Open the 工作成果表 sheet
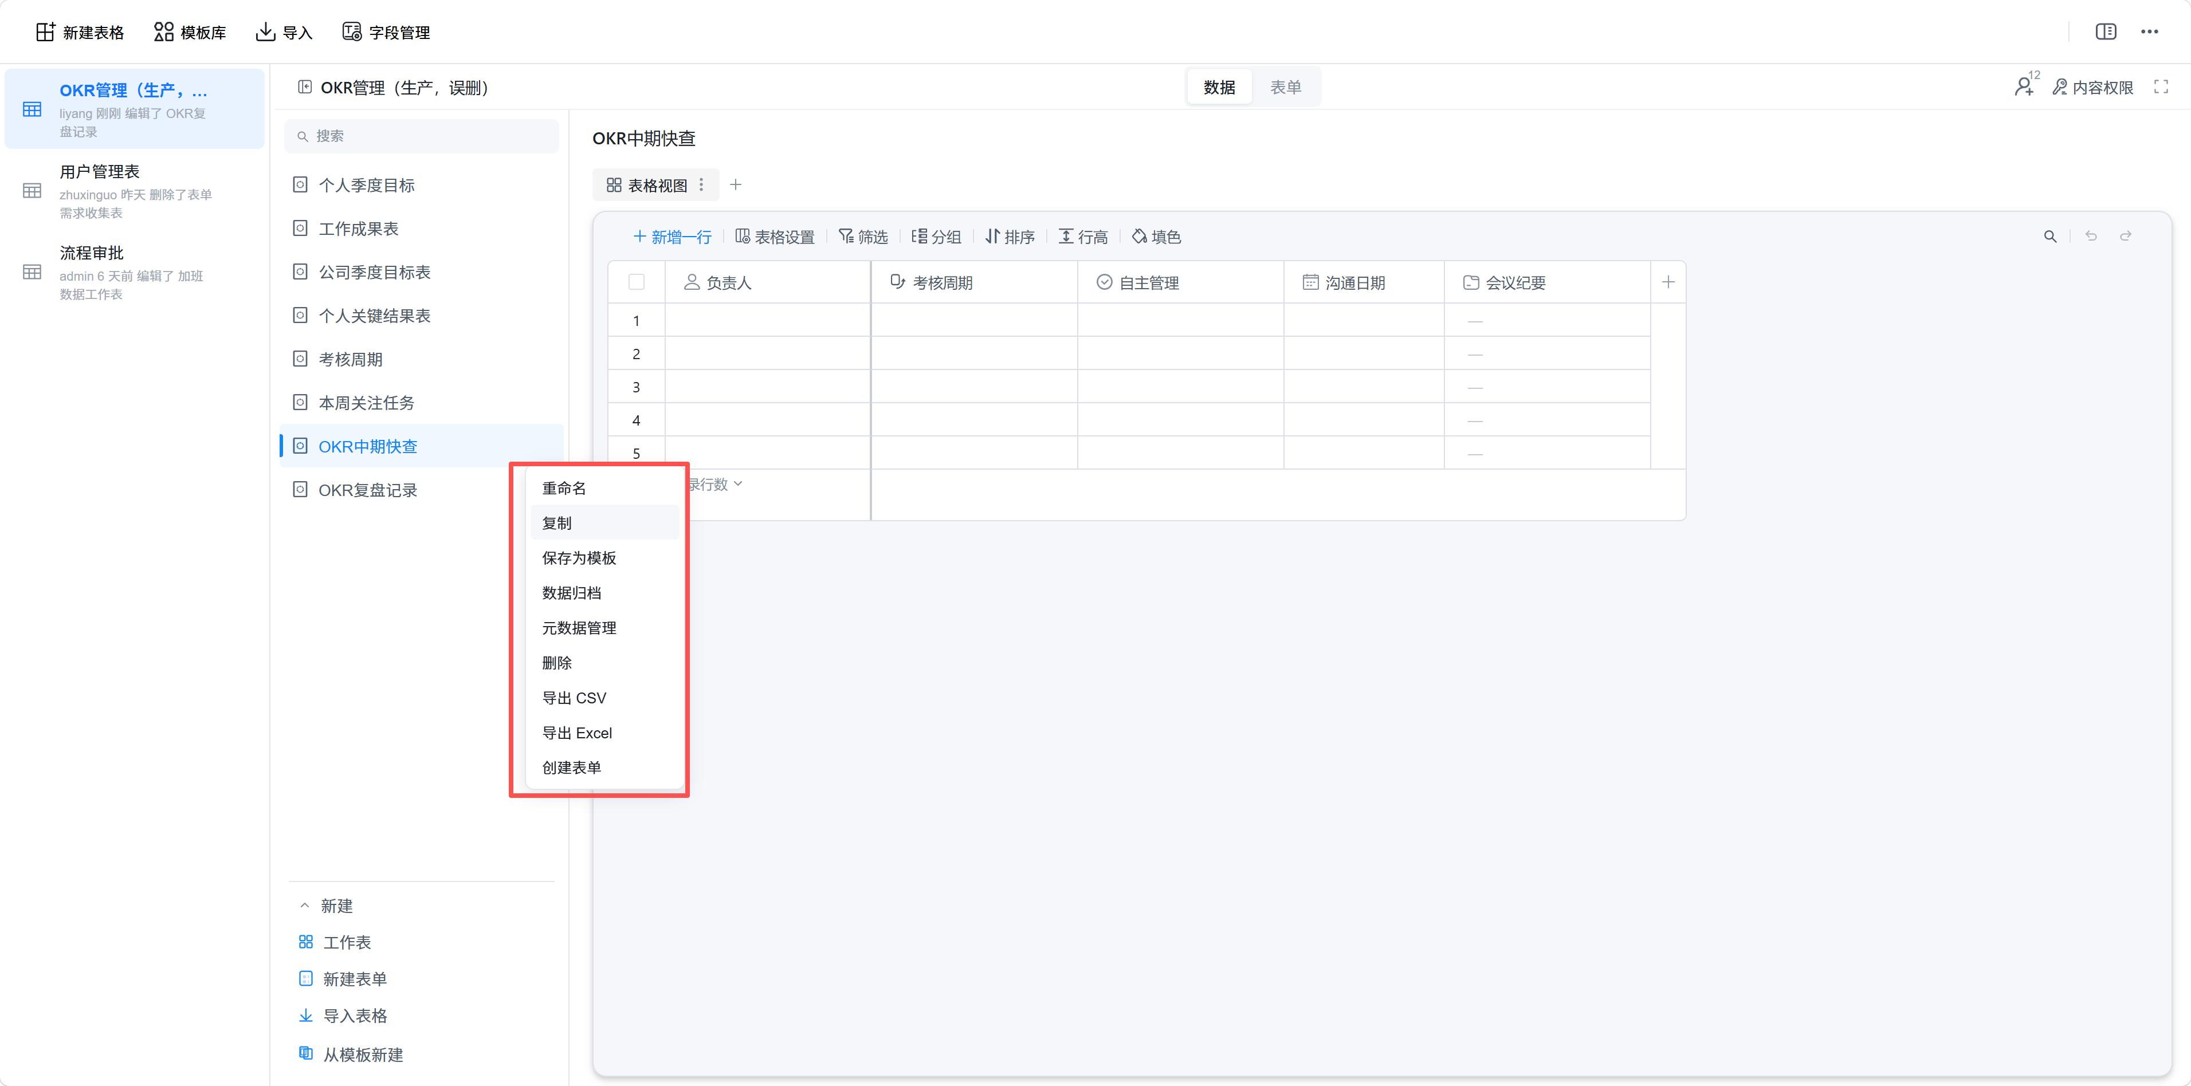Screen dimensions: 2191x1086 click(x=422, y=229)
